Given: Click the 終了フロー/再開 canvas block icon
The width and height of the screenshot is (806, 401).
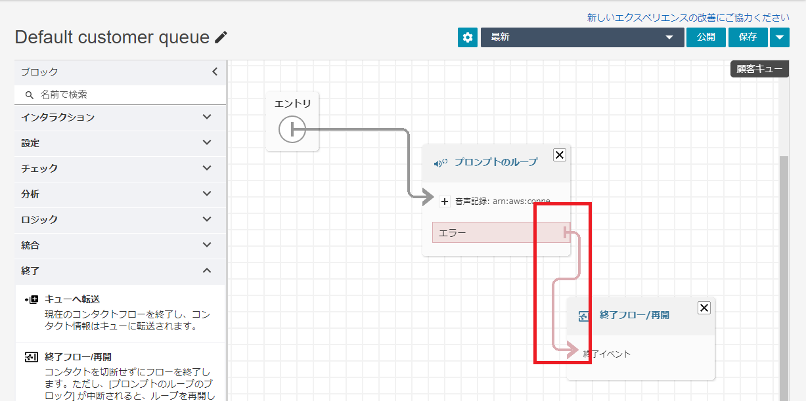Looking at the screenshot, I should (583, 316).
